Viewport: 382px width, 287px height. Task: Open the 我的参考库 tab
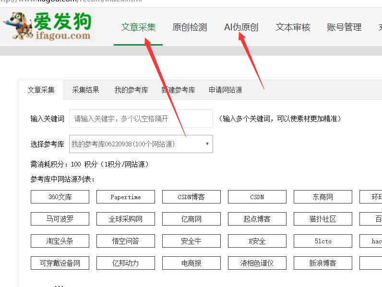pos(131,90)
